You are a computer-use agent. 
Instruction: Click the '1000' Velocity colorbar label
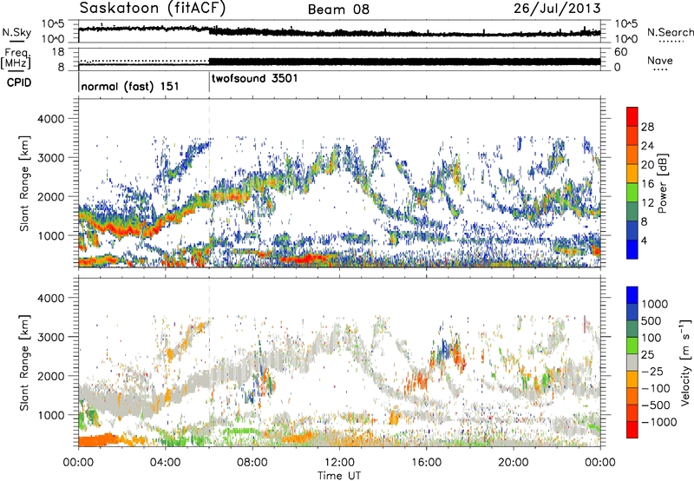point(654,304)
